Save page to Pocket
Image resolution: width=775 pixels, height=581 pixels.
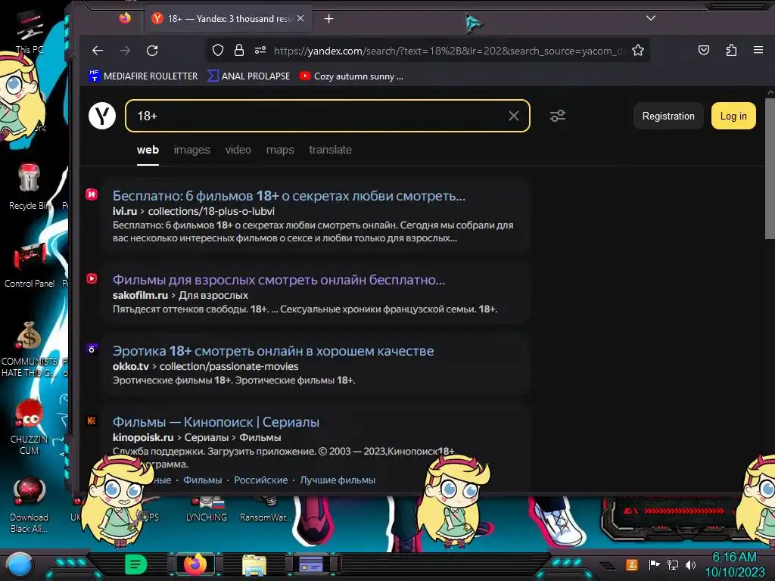[x=704, y=50]
